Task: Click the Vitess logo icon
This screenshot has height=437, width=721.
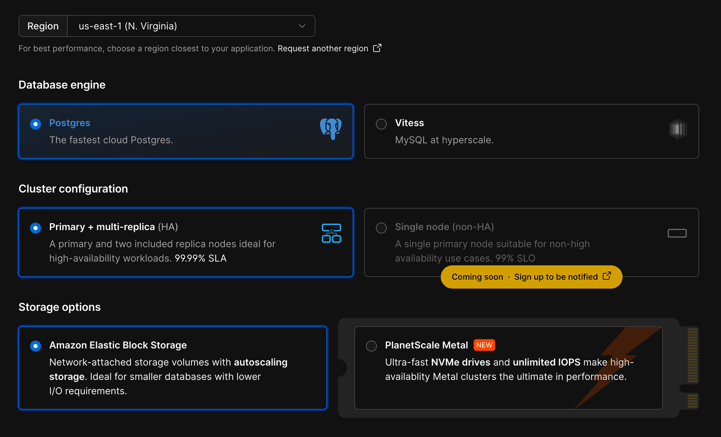Action: (x=678, y=129)
